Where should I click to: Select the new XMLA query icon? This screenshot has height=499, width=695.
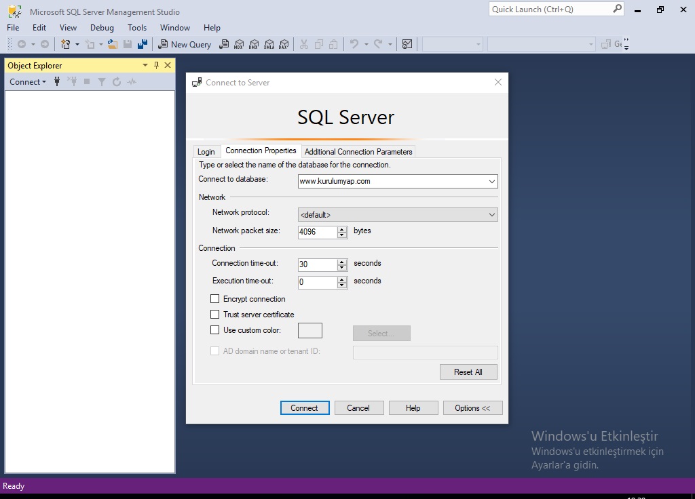tap(269, 44)
